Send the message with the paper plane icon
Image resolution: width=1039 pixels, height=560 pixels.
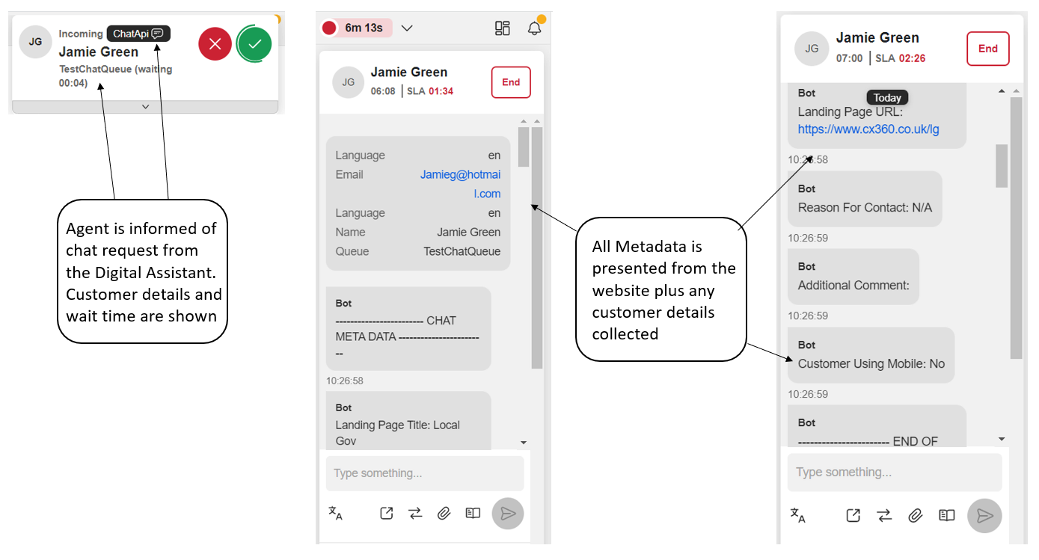point(508,513)
